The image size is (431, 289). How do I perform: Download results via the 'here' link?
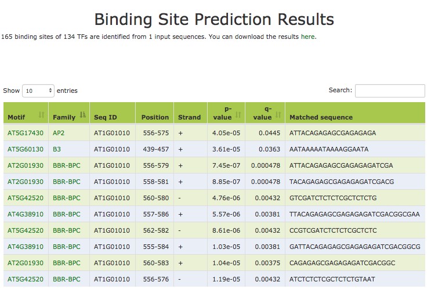point(308,37)
